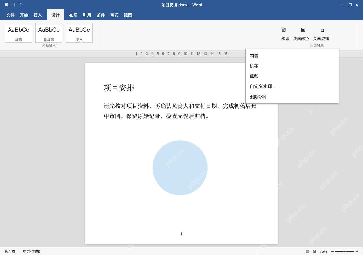This screenshot has height=255, width=363.
Task: Switch to the 邮件 (Mailings) tab
Action: pos(101,15)
